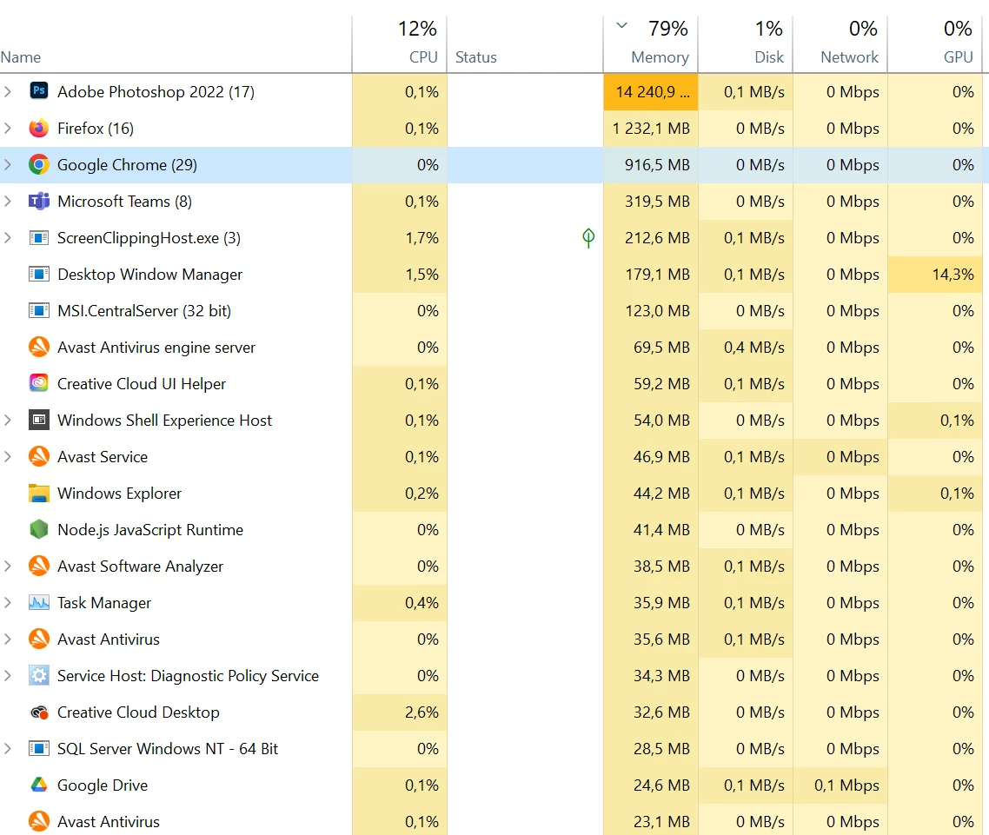Expand the Avast Service process group
The height and width of the screenshot is (835, 989).
pyautogui.click(x=8, y=457)
